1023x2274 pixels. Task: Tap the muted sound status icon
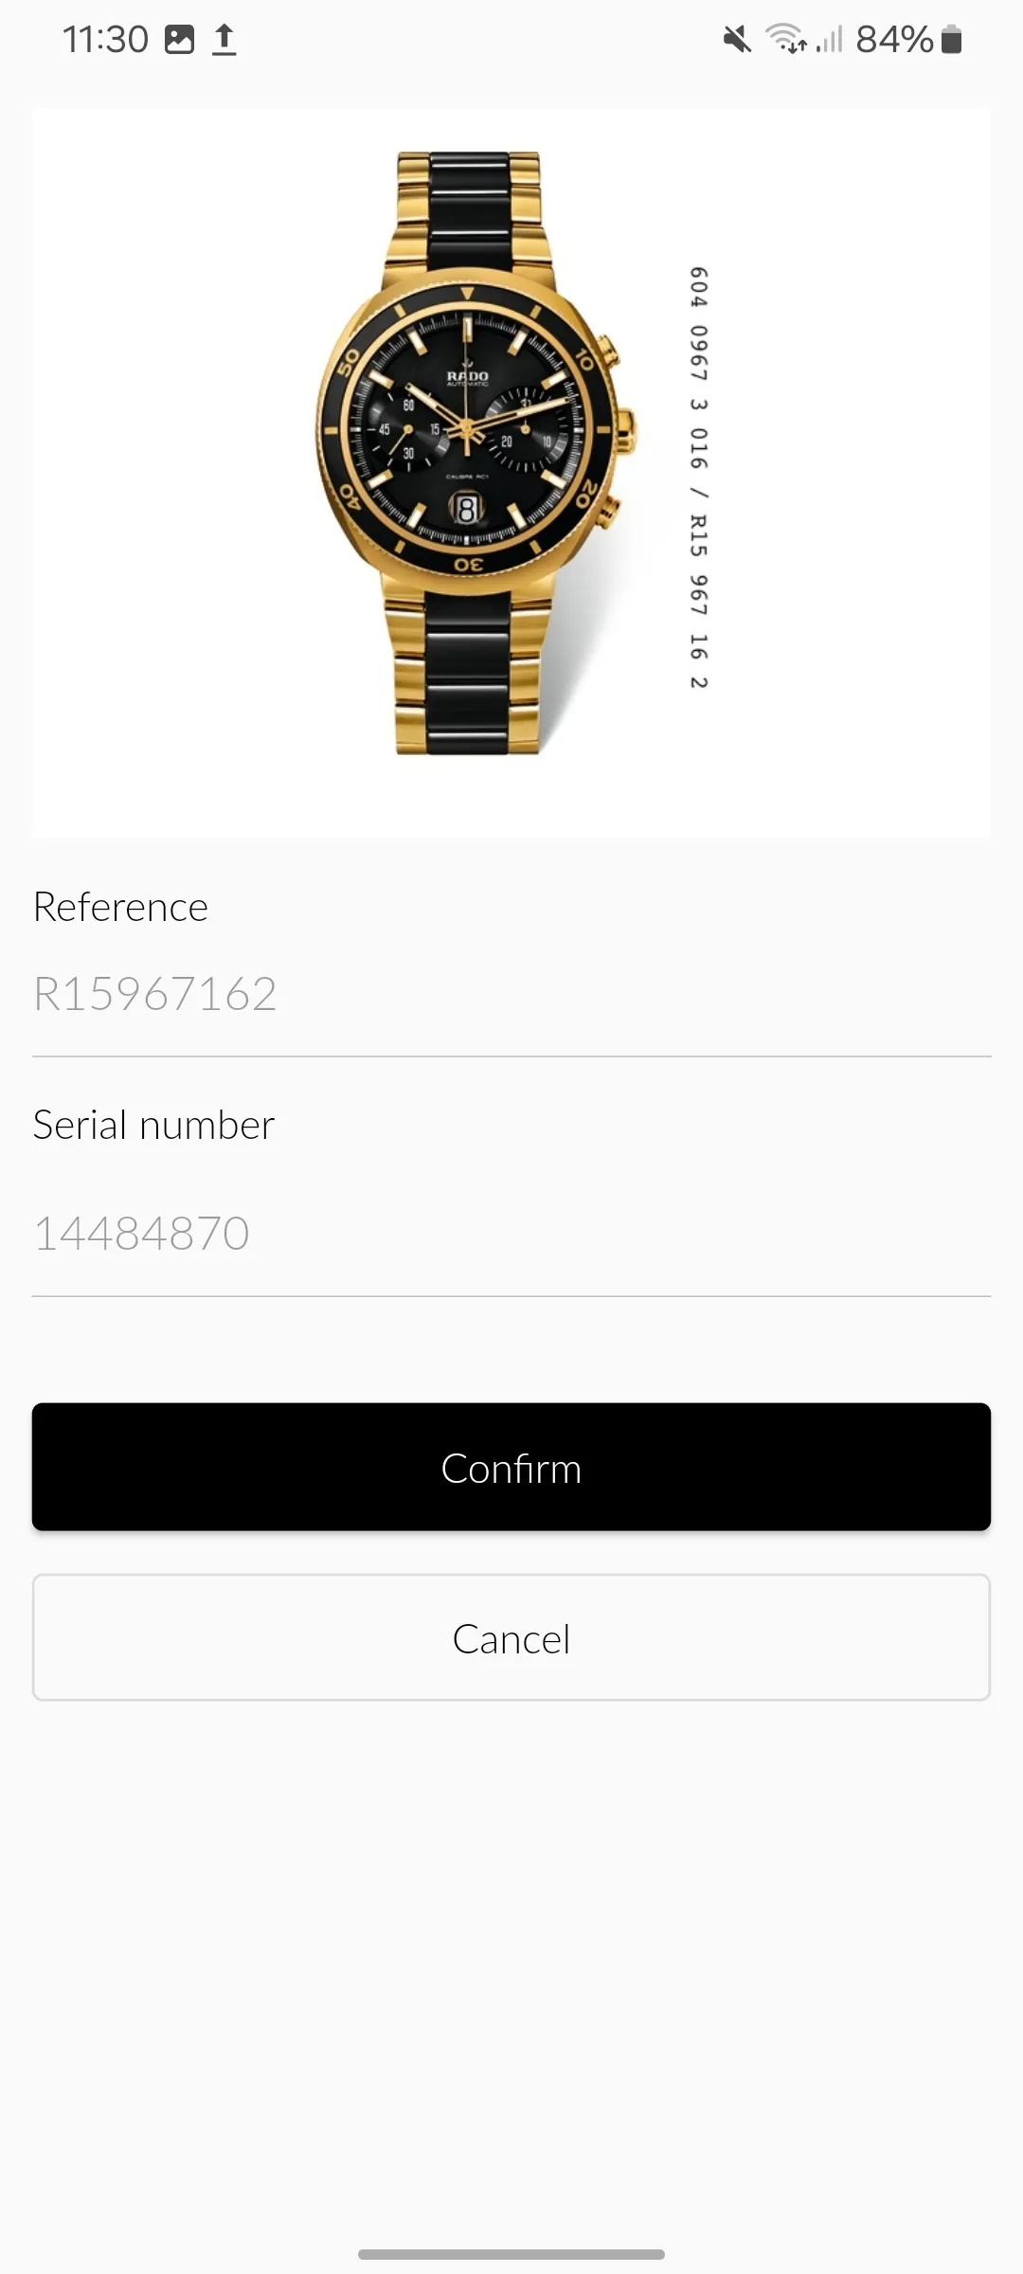[737, 40]
